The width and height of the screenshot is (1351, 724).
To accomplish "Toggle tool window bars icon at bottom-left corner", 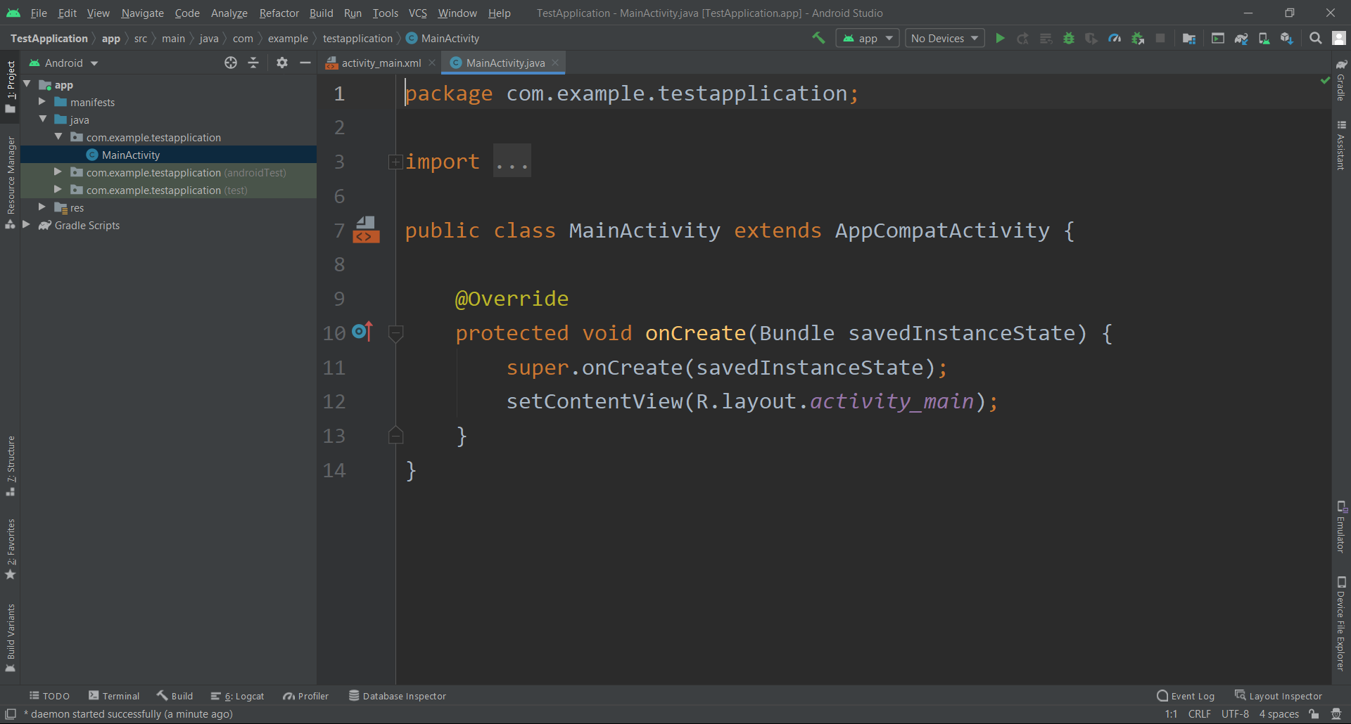I will click(11, 714).
